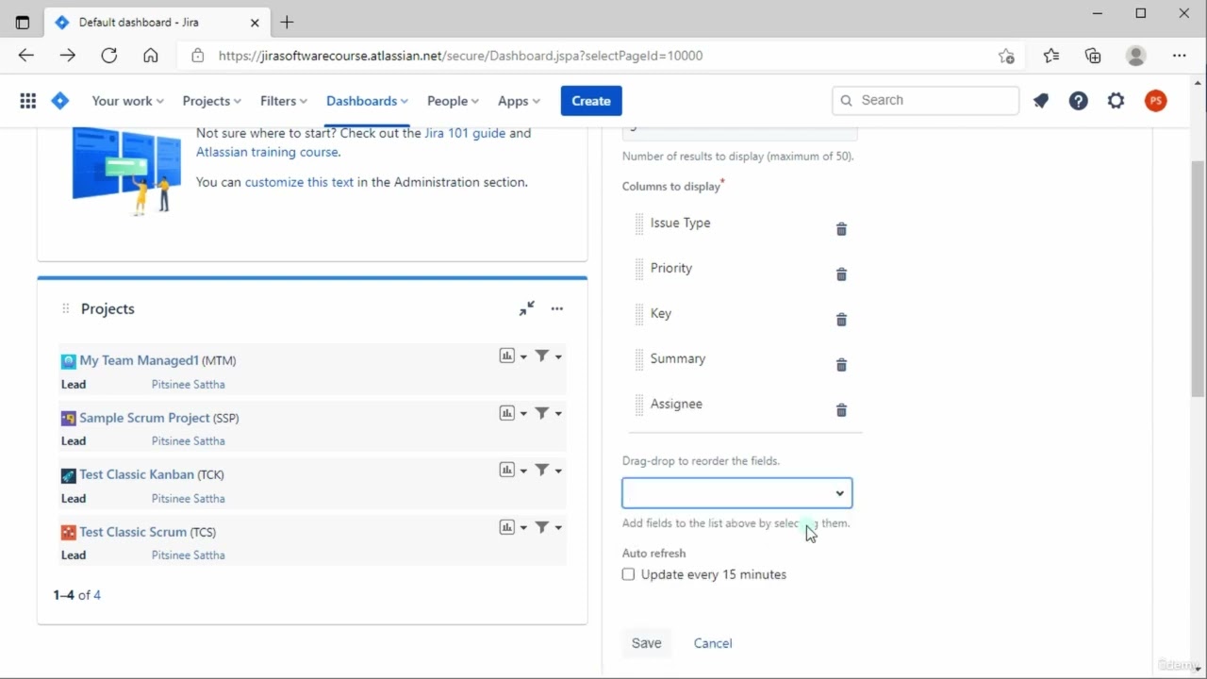
Task: Click the page vertical scrollbar
Action: (x=1198, y=278)
